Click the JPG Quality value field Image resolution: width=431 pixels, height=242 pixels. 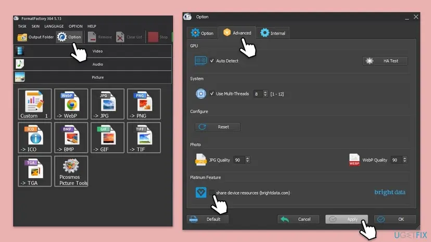239,159
